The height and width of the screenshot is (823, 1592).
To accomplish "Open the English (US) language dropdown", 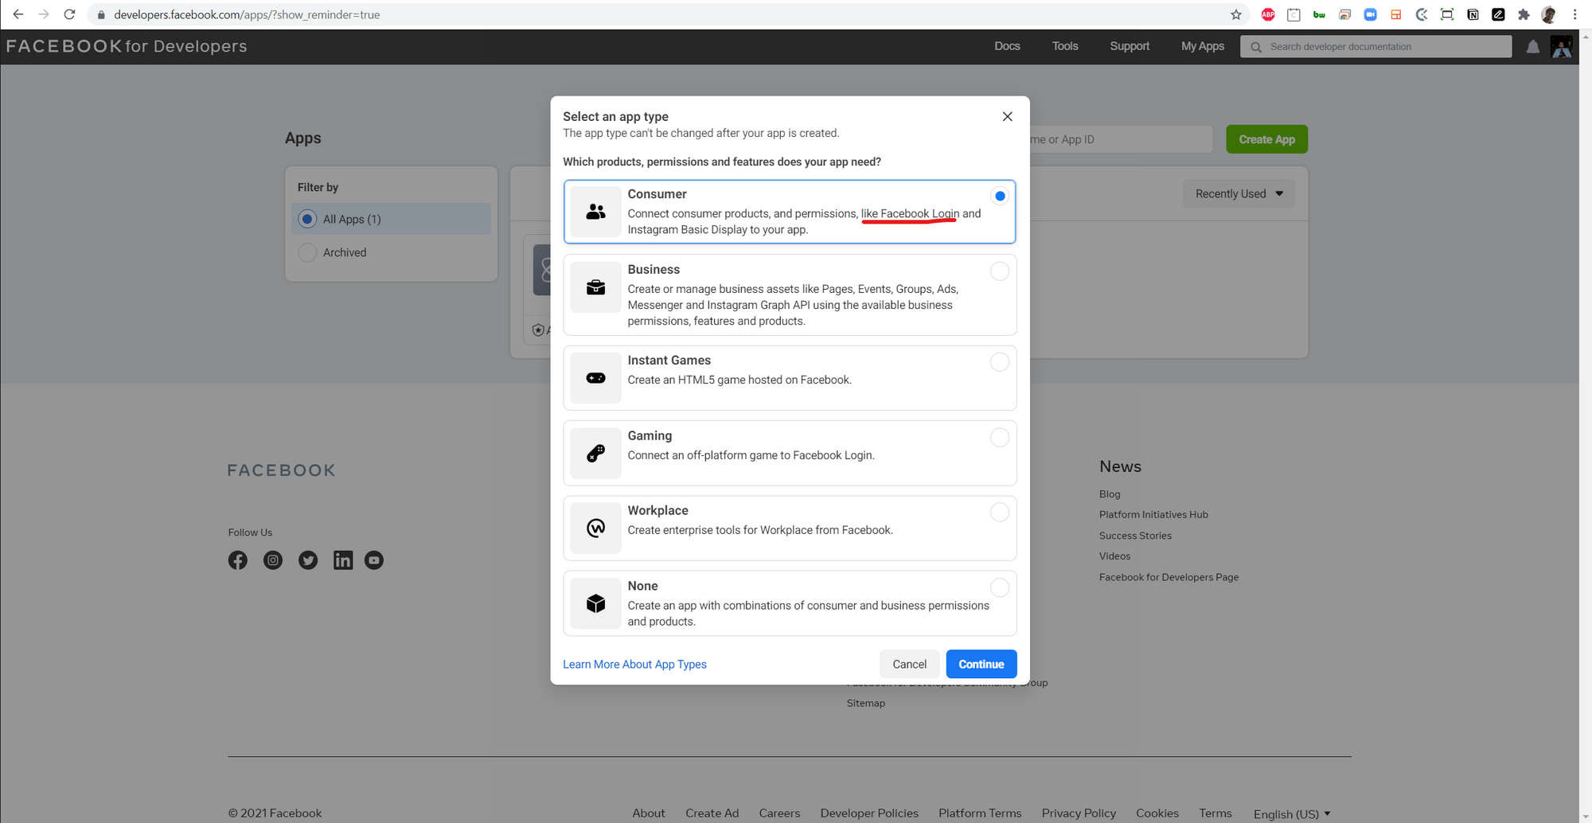I will coord(1291,813).
